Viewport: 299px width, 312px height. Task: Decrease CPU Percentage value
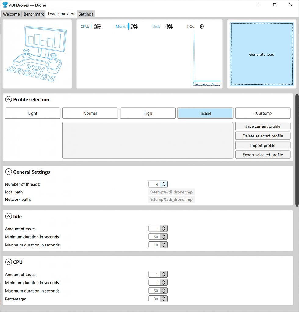click(164, 300)
